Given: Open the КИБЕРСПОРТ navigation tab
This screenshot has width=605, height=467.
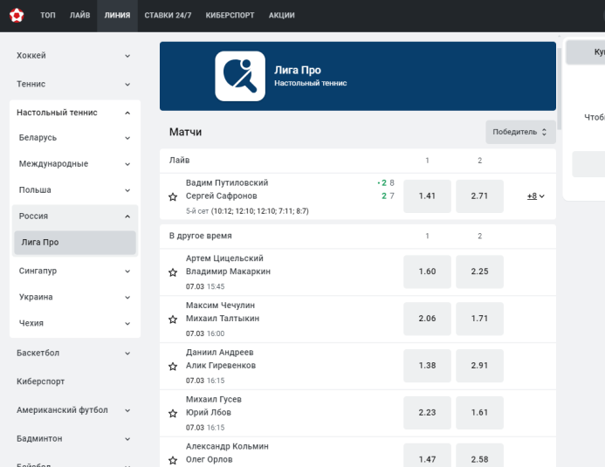Looking at the screenshot, I should [x=230, y=16].
